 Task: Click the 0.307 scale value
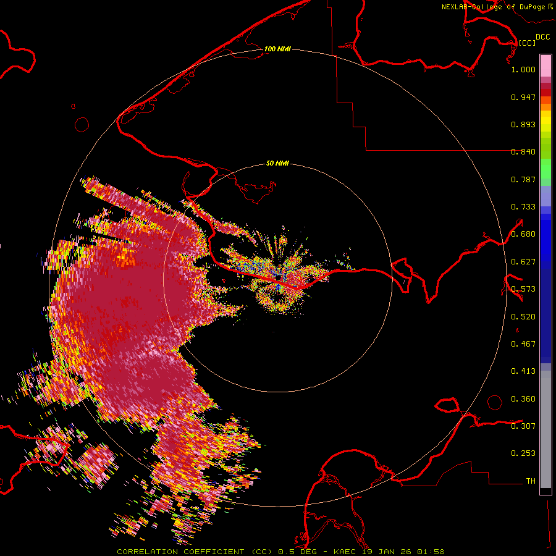[x=523, y=426]
